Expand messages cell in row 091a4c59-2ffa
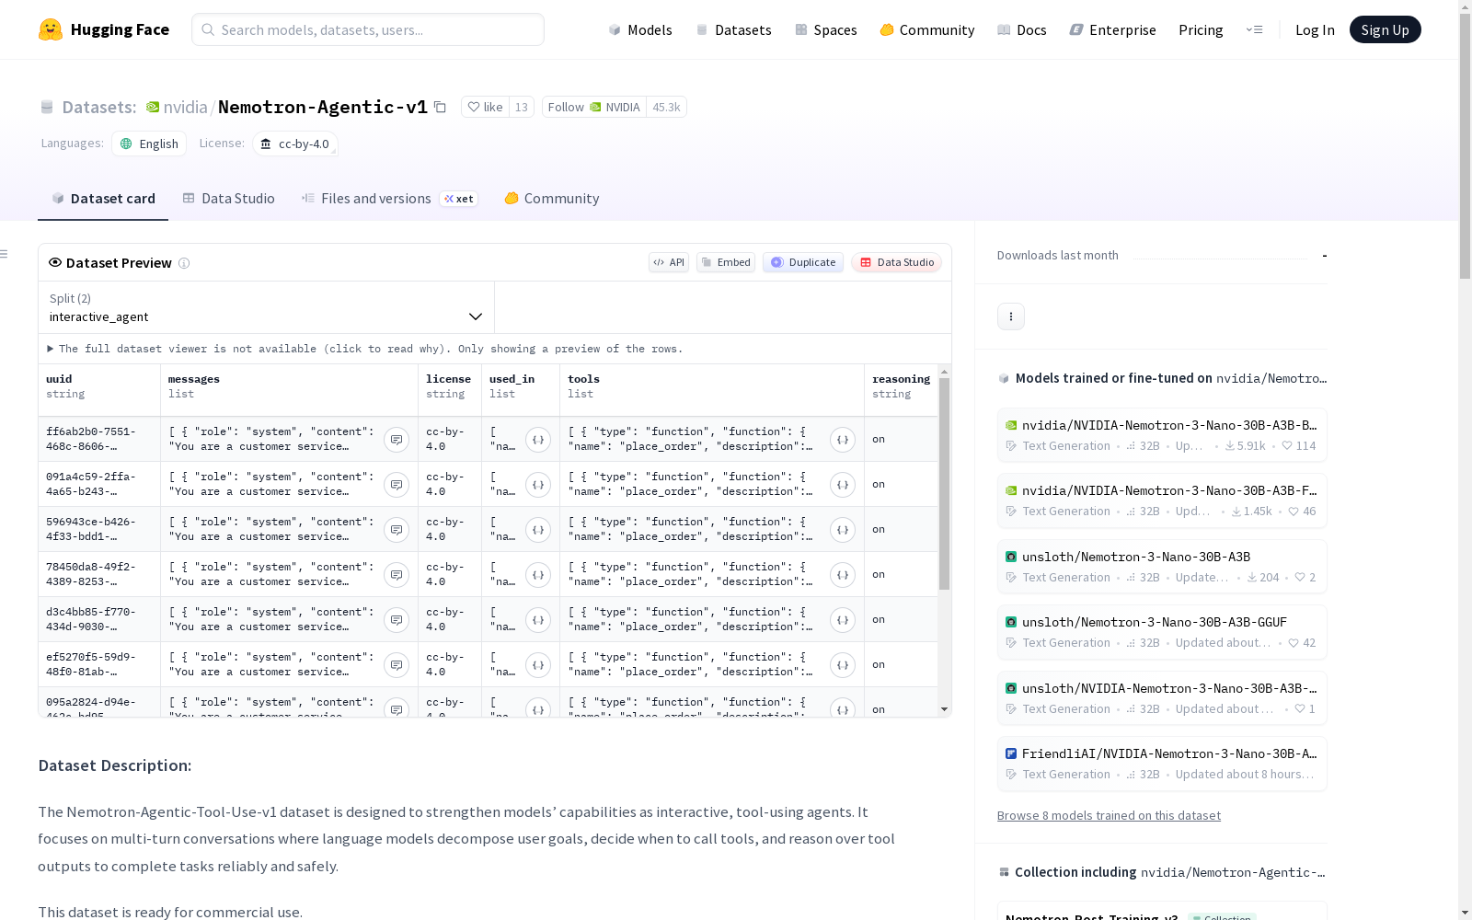Image resolution: width=1472 pixels, height=920 pixels. pos(397,485)
